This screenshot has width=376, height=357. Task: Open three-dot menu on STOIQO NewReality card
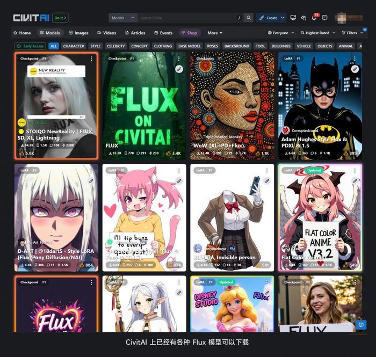tap(91, 59)
